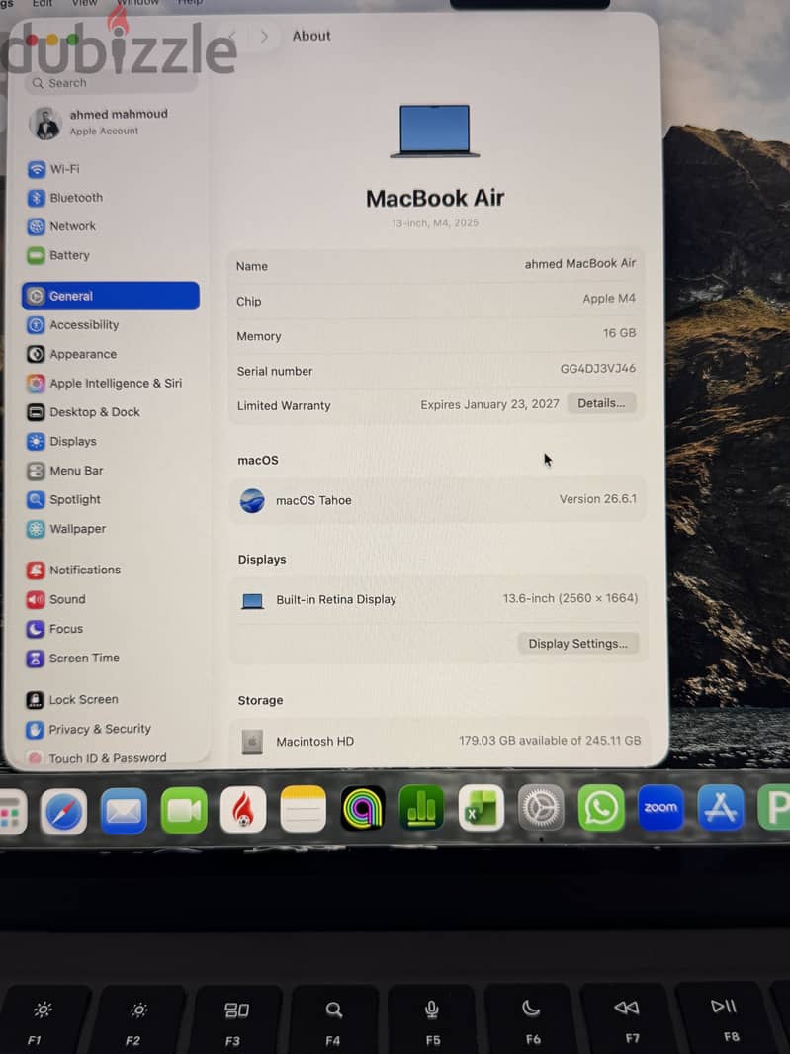Open Accessibility settings

[73, 325]
